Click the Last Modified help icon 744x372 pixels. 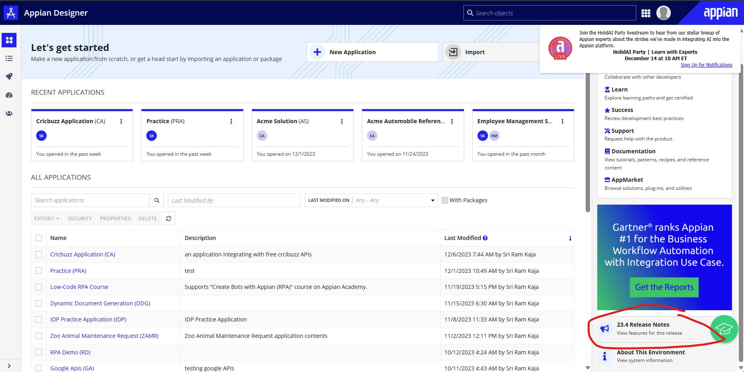click(x=485, y=238)
